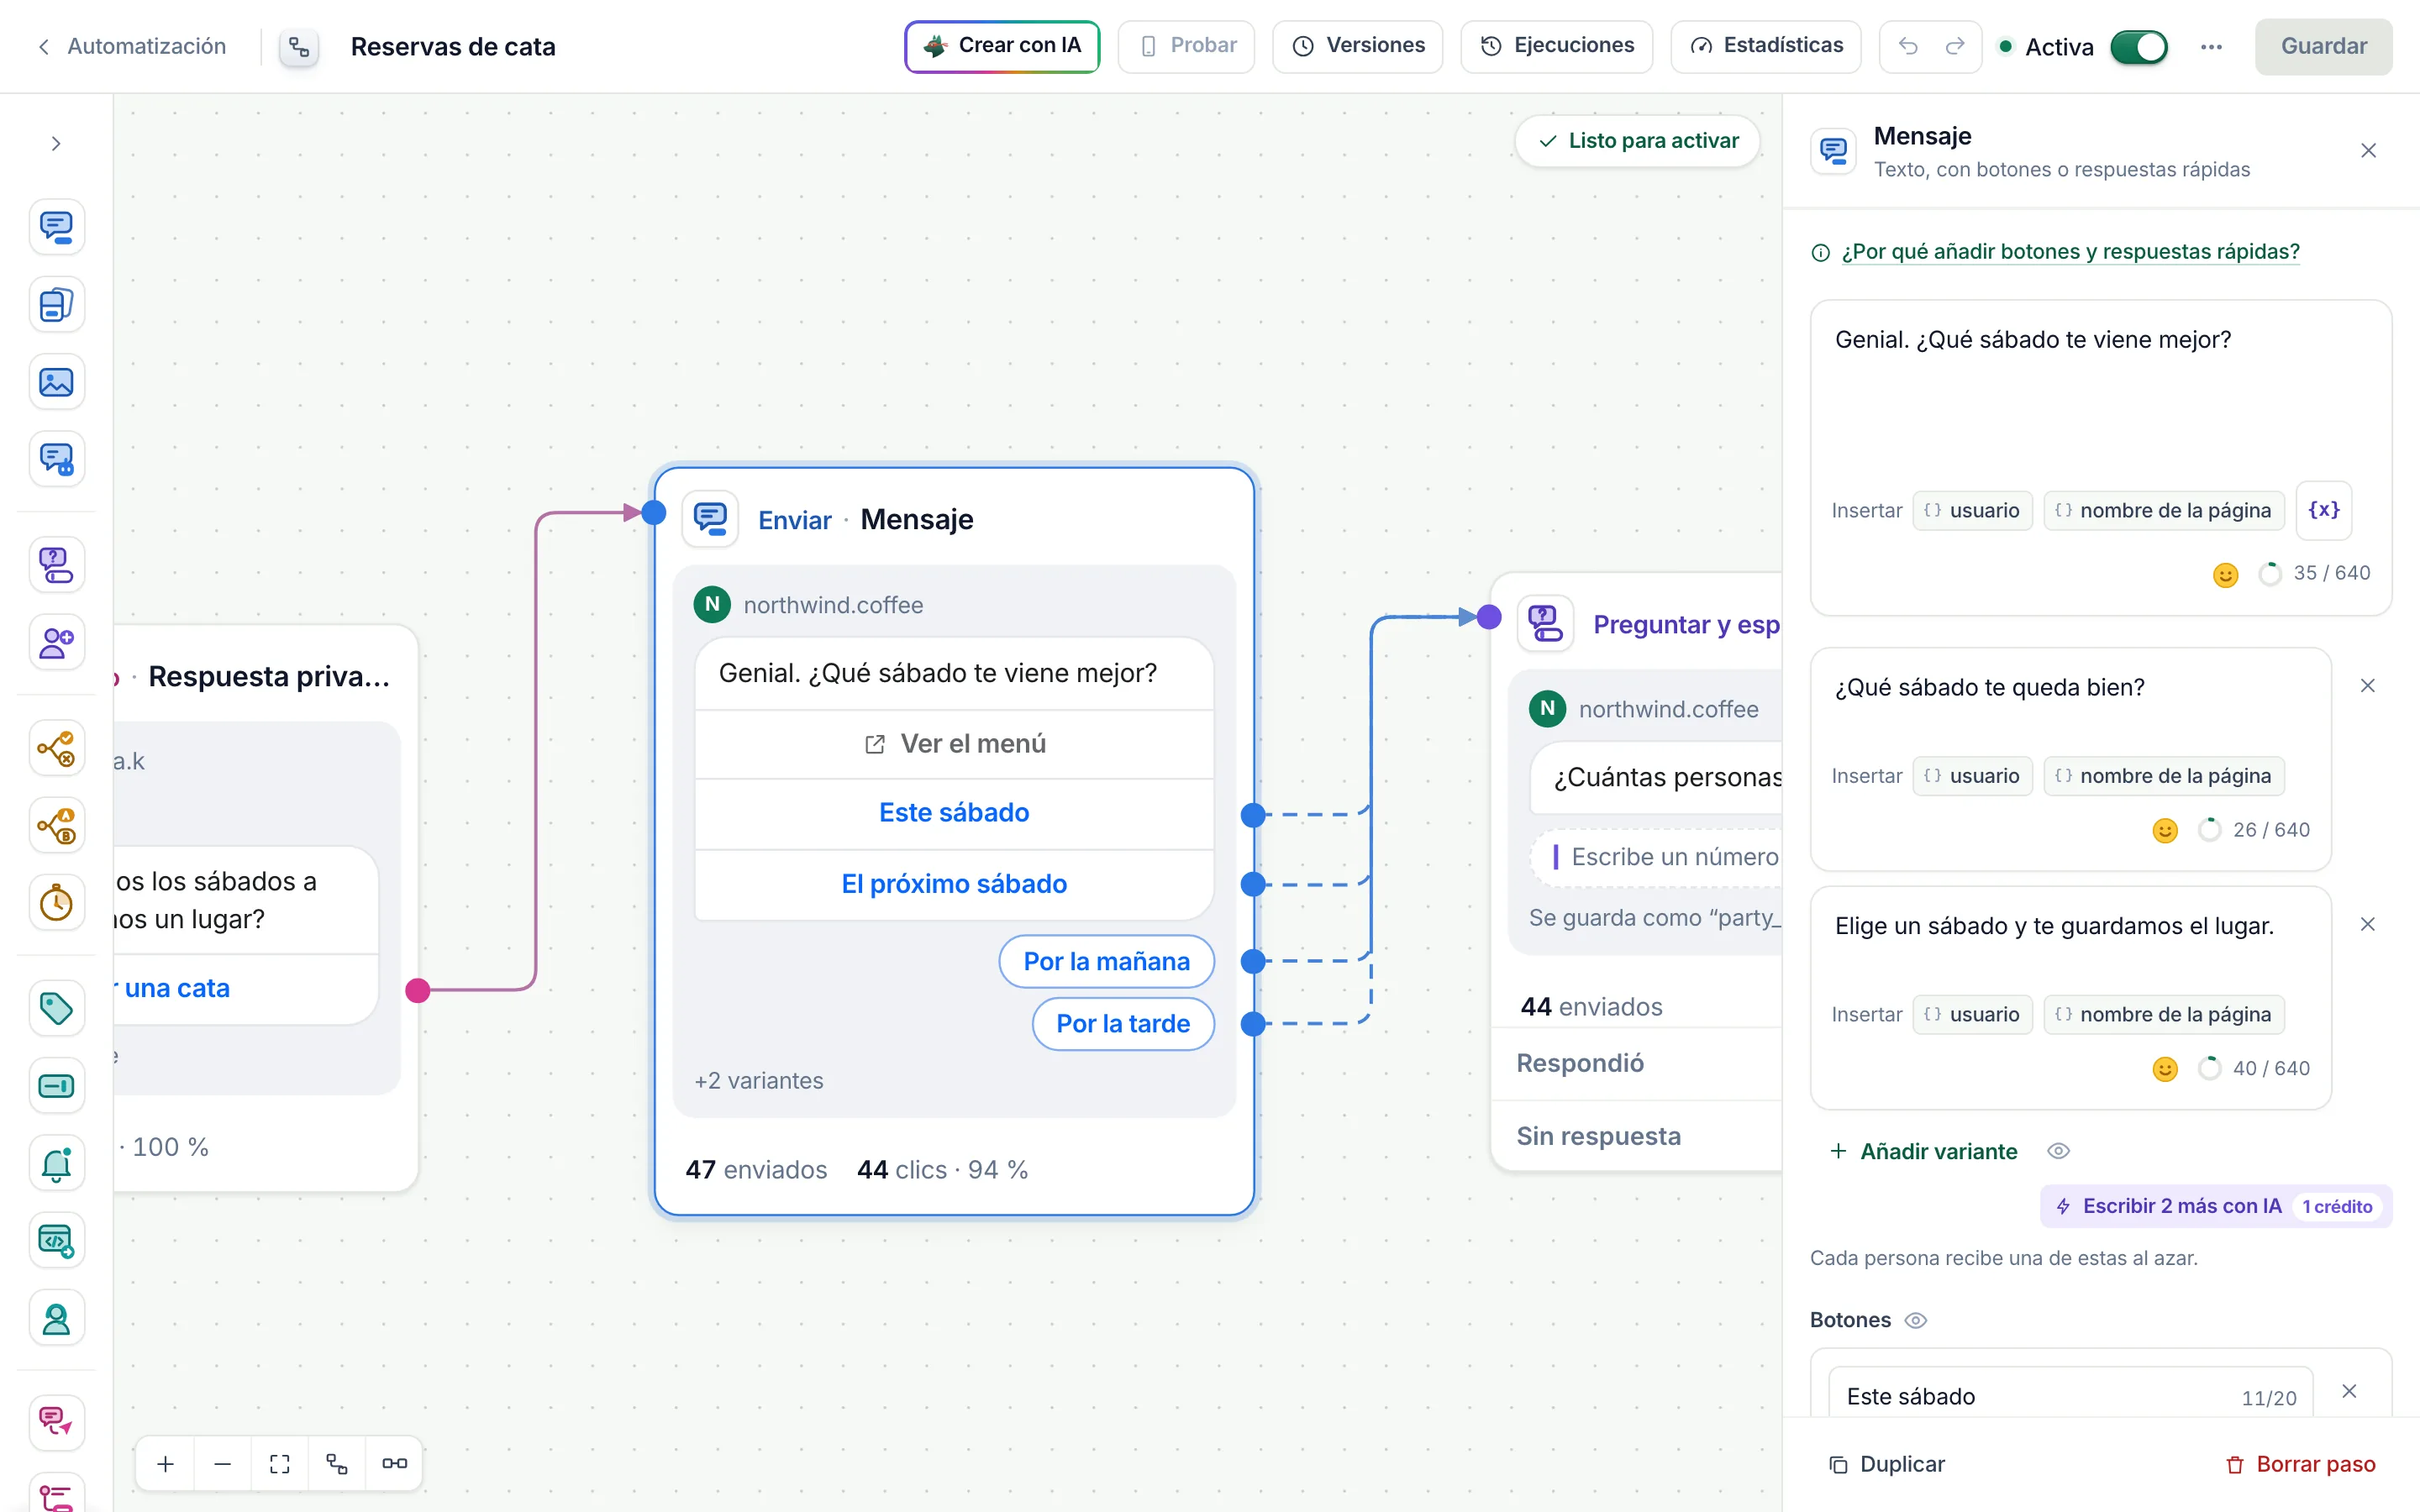Go back to Automatización
The image size is (2420, 1512).
tap(131, 46)
